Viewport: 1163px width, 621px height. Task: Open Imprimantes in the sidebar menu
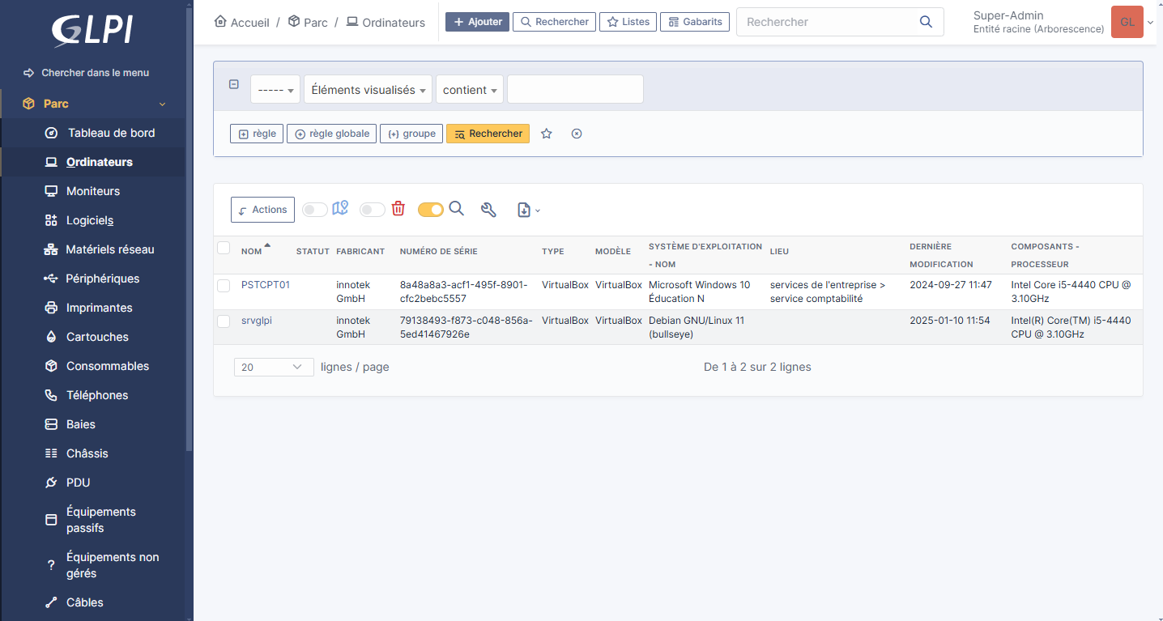(99, 308)
